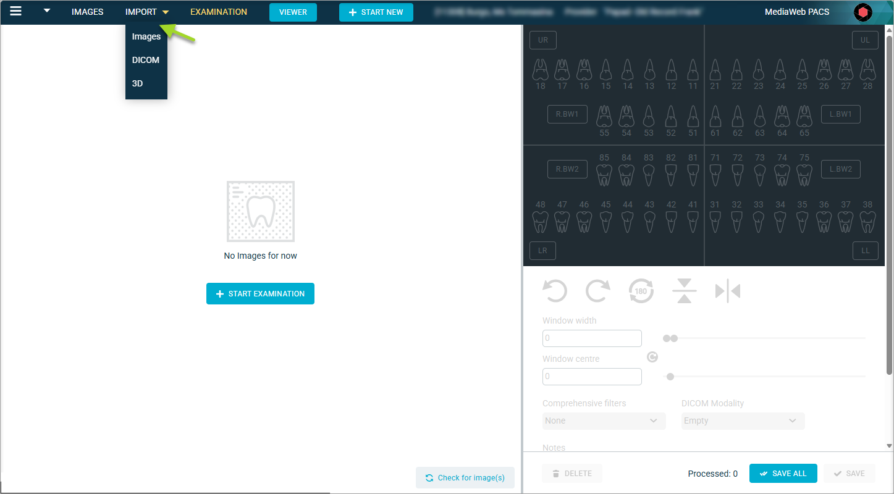Select 3D in the Import menu

[138, 83]
